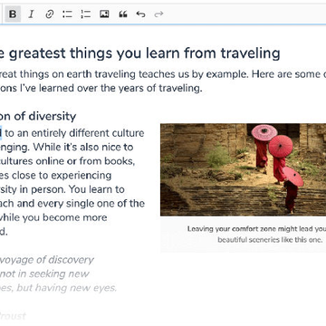Place cursor in the traveling main heading
Image resolution: width=326 pixels, height=326 pixels.
click(140, 53)
